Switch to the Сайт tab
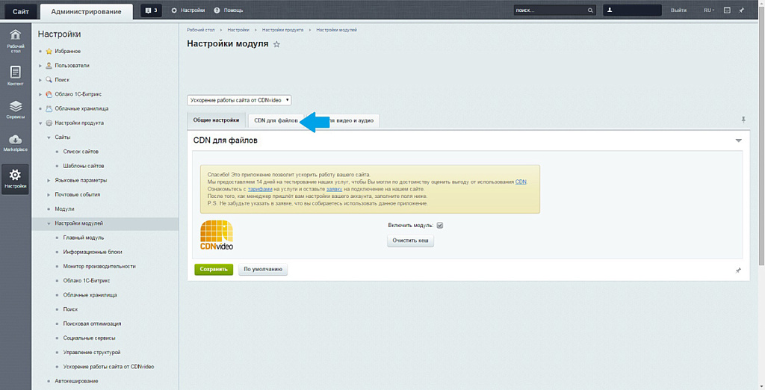This screenshot has width=765, height=390. pyautogui.click(x=20, y=10)
